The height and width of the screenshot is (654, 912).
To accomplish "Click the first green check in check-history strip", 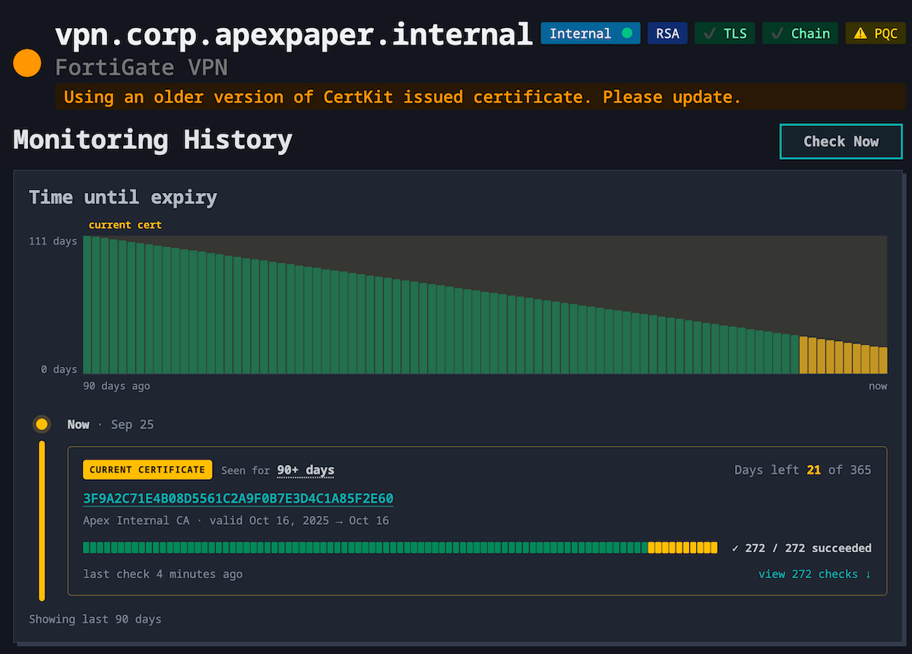I will (x=86, y=548).
